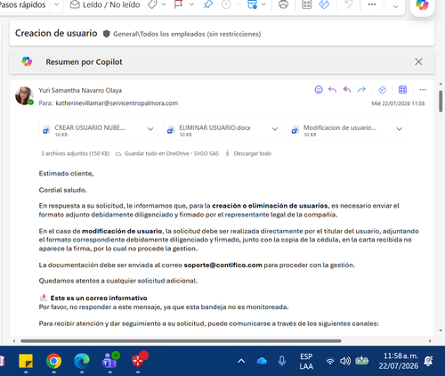Open more toolbar options (three dots) at top
The image size is (445, 376).
click(372, 4)
